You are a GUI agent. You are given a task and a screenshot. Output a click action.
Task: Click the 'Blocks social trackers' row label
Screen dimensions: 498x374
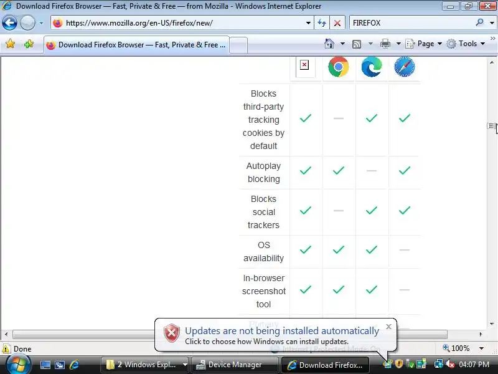[263, 212]
